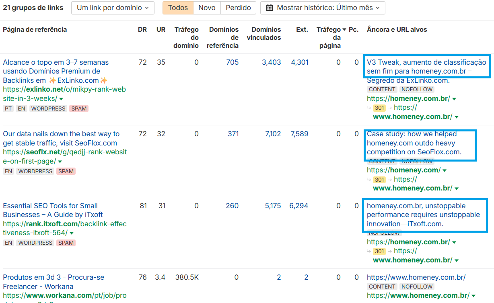Sort by 'Domínios de referência' column
The image size is (494, 303).
pyautogui.click(x=223, y=37)
